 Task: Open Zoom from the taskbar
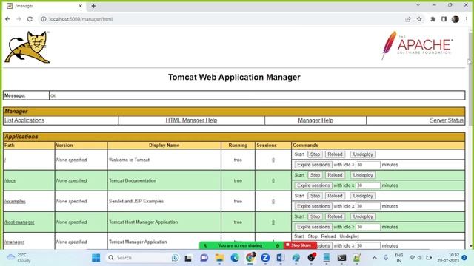coord(265,258)
